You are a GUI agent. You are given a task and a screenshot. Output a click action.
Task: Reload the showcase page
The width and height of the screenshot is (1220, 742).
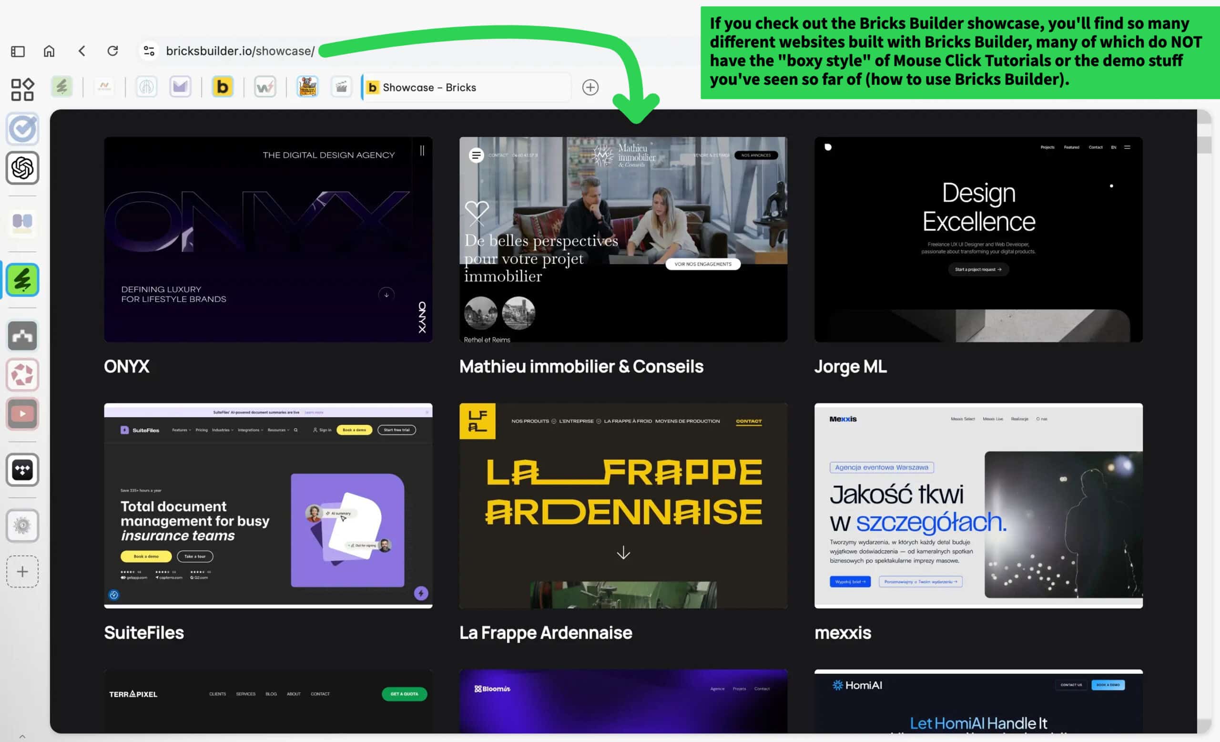click(113, 51)
